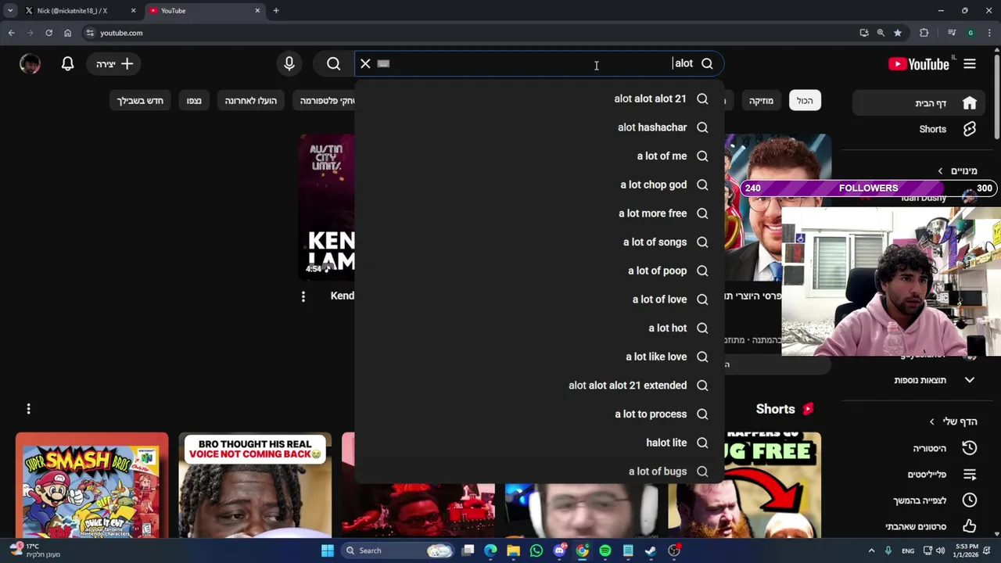
Task: Open Chrome tab search dropdown
Action: click(x=10, y=11)
